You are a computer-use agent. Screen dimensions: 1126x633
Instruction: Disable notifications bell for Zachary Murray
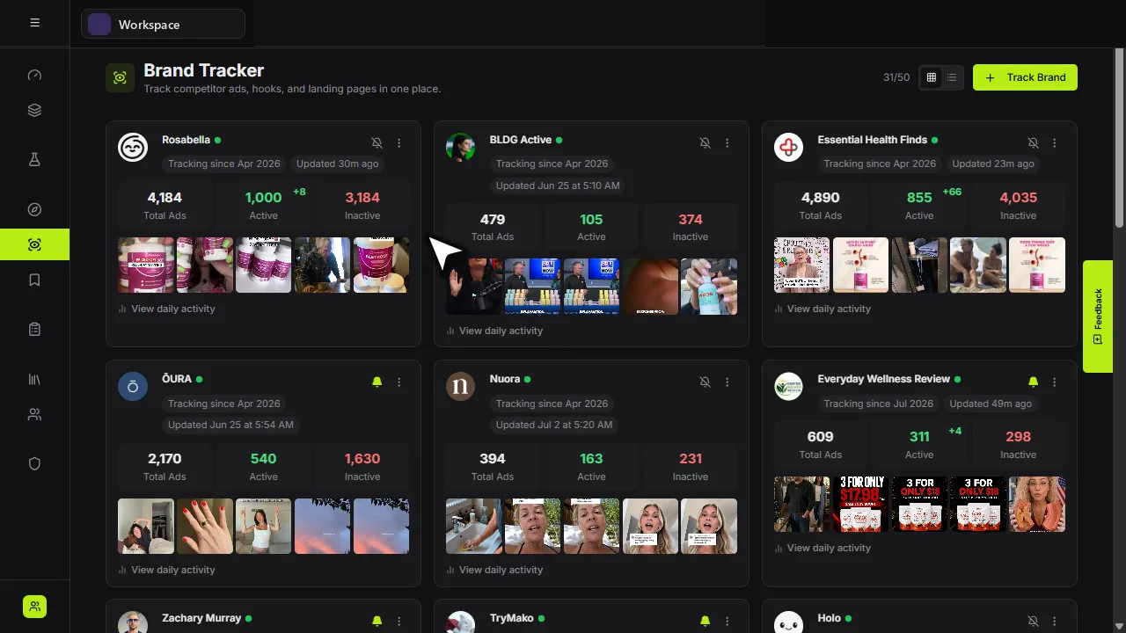pos(377,622)
